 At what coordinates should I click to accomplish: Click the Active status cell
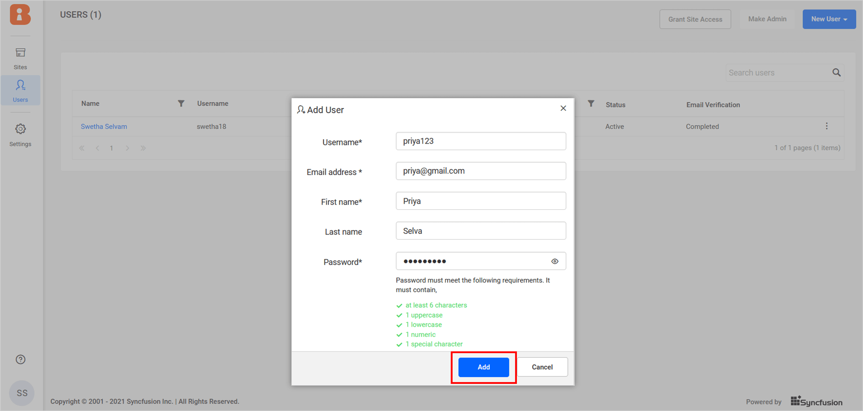point(615,127)
